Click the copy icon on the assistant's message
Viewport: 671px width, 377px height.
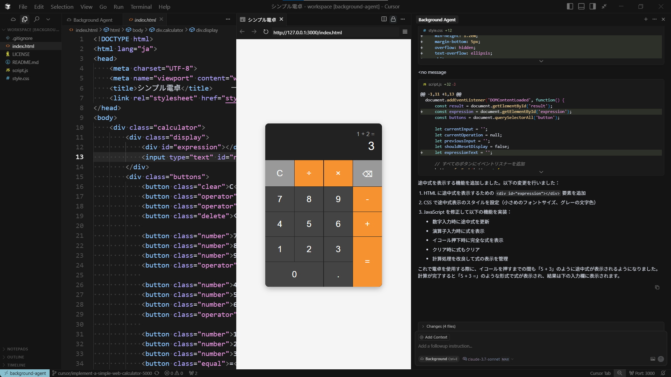coord(657,287)
